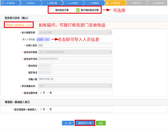Select 是 for 是否增值税一般纳税人

pyautogui.click(x=47, y=109)
